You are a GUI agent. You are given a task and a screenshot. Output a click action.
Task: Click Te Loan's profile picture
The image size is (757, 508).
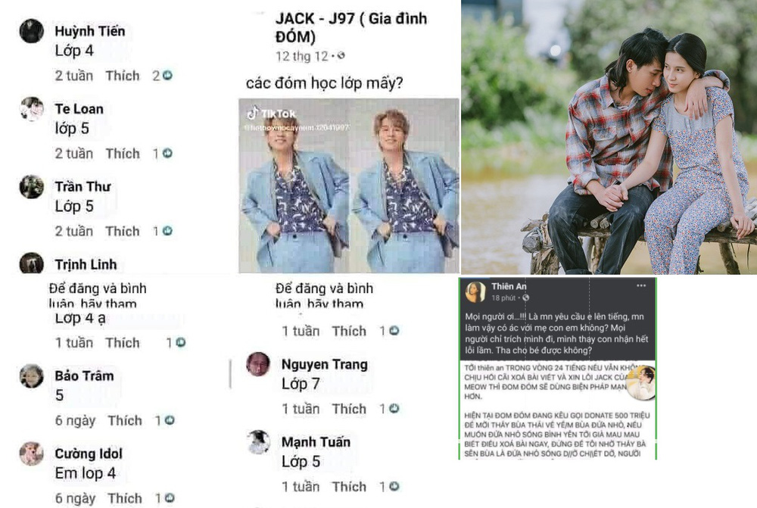(x=31, y=109)
